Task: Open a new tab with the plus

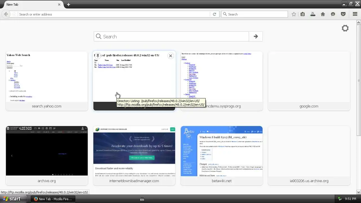Action: tap(69, 5)
